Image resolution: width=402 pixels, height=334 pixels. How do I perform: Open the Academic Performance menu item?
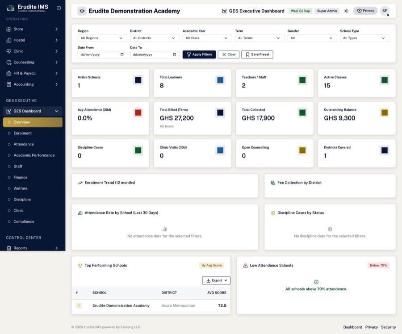click(x=33, y=155)
